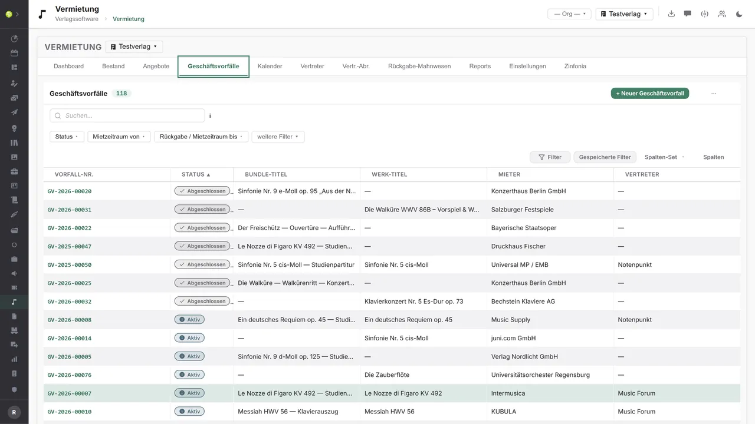The image size is (755, 424).
Task: Open the Zinfonia tab
Action: pyautogui.click(x=575, y=66)
